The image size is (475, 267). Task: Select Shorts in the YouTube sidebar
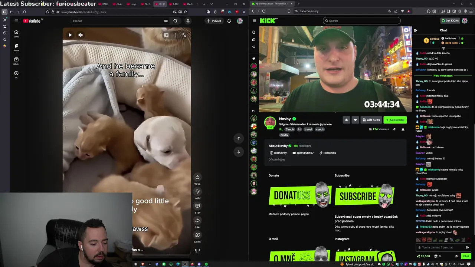(x=16, y=47)
